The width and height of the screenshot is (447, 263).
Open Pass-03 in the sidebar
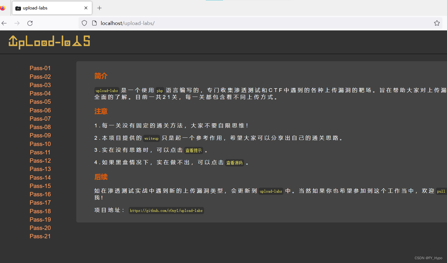[x=40, y=85]
